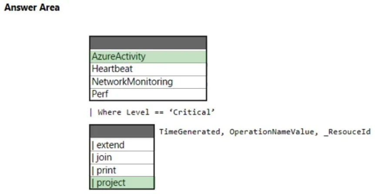Click the pipe symbol before Where
375x194 pixels.
[91, 112]
